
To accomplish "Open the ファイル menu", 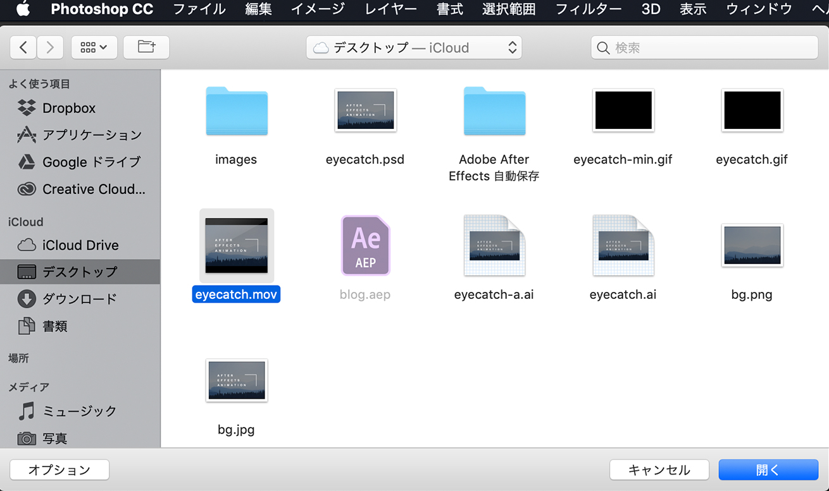I will 199,9.
